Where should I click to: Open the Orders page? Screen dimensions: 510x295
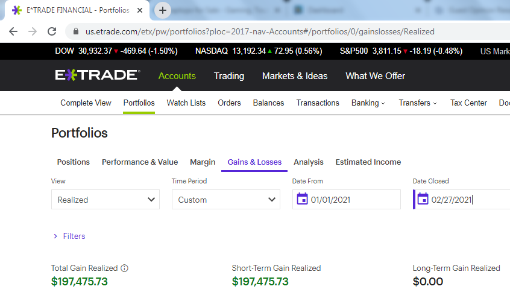coord(229,103)
